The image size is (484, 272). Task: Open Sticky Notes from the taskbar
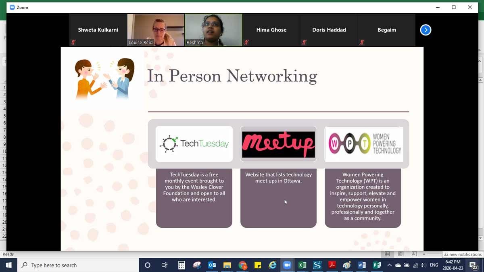[x=257, y=265]
